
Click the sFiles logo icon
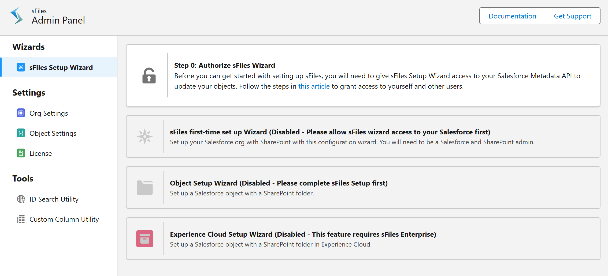[x=17, y=16]
